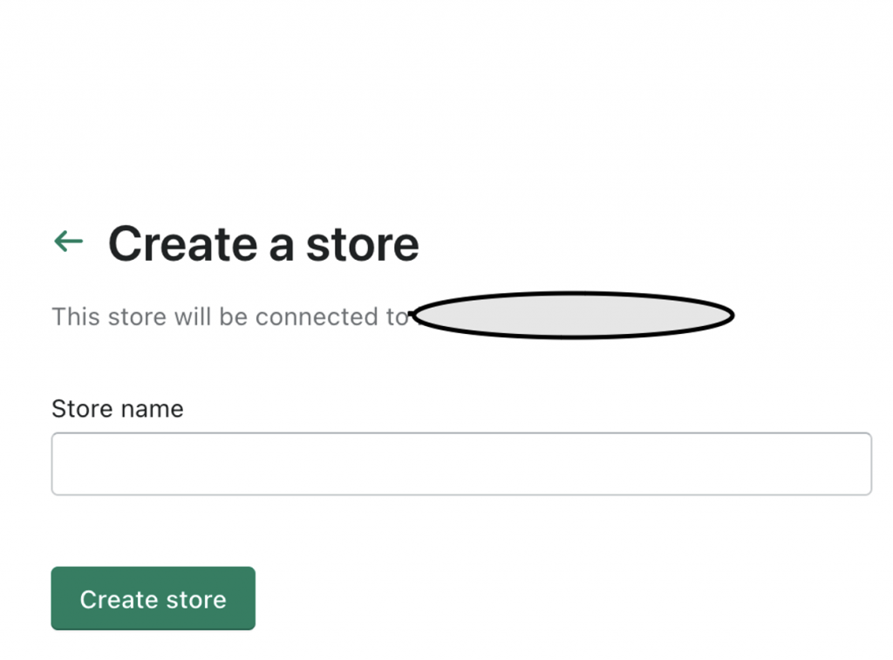Click the Create a store heading
Viewport: 893px width, 660px height.
click(263, 243)
